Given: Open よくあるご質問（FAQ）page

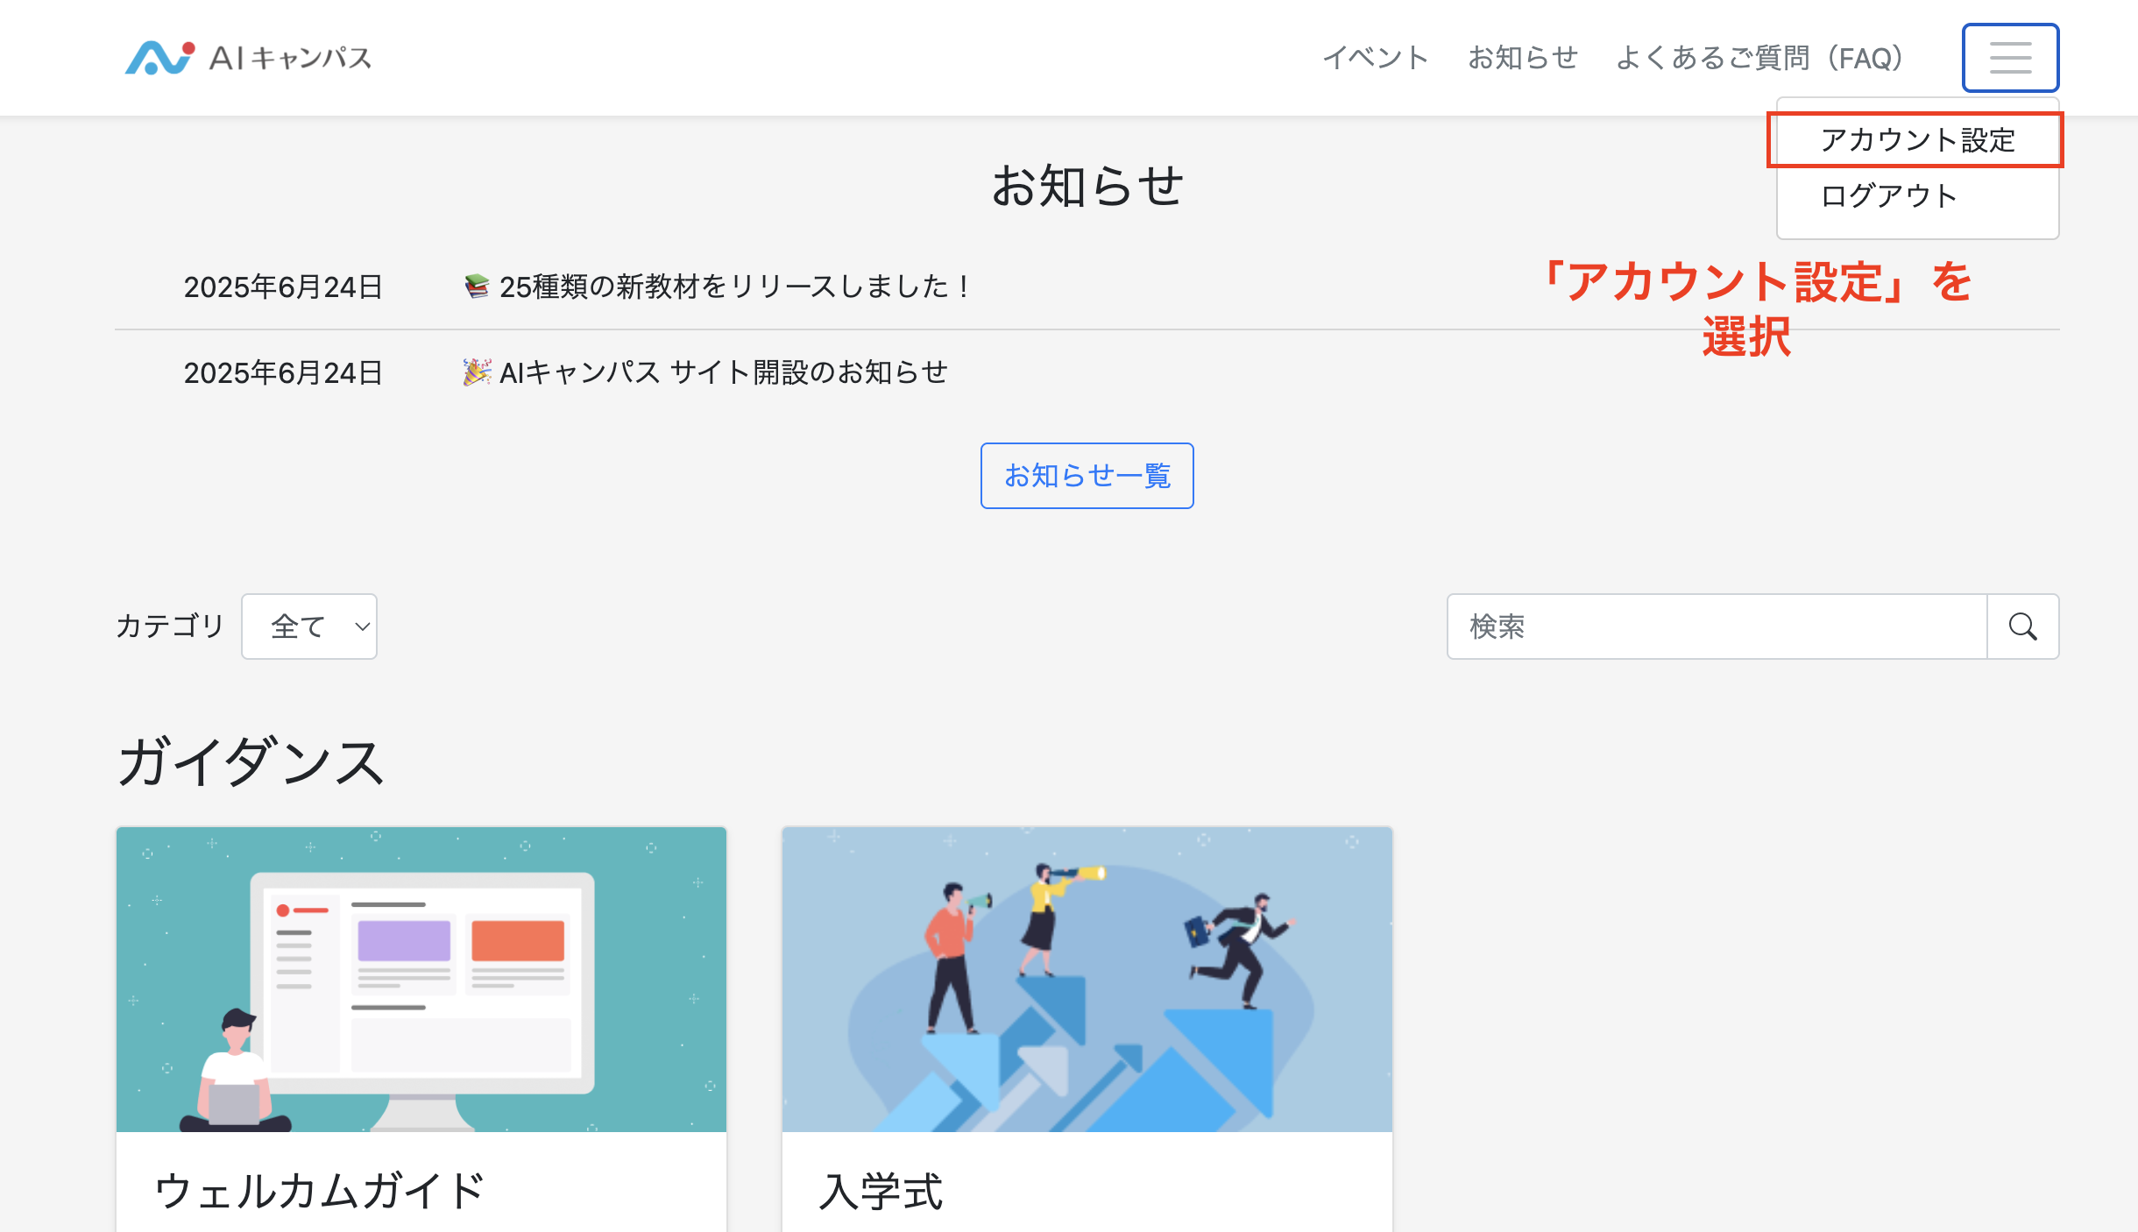Looking at the screenshot, I should (1759, 58).
